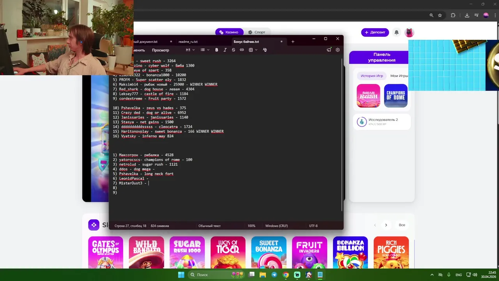Screen dimensions: 499x281
Task: Open Notepad settings gear
Action: point(338,50)
